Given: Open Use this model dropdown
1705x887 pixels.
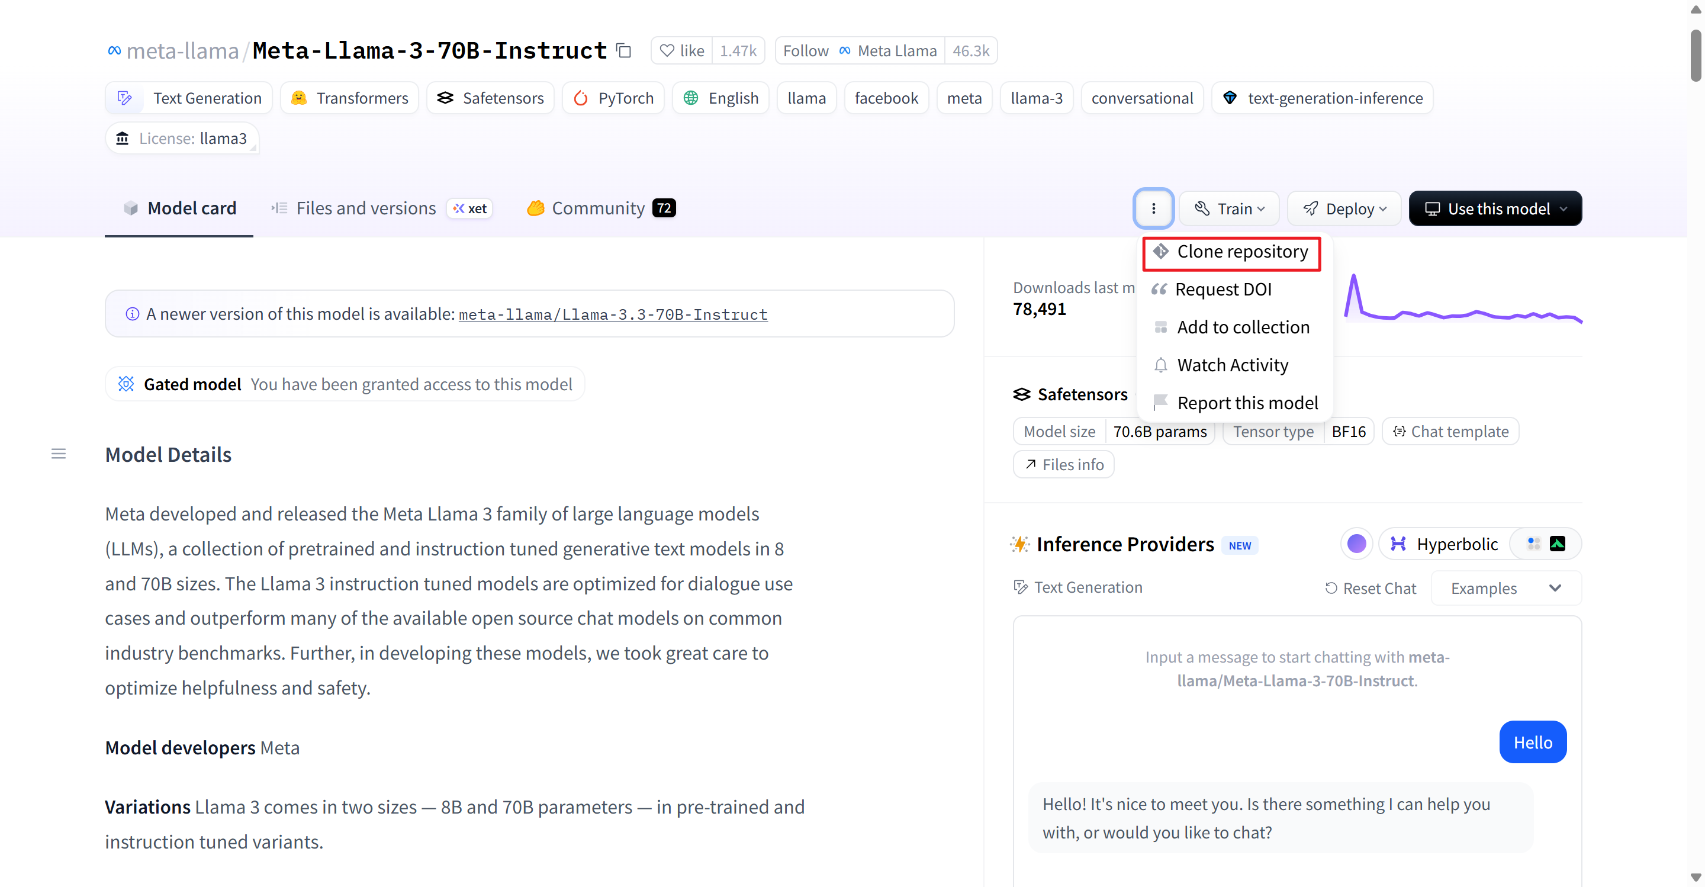Looking at the screenshot, I should pyautogui.click(x=1495, y=208).
